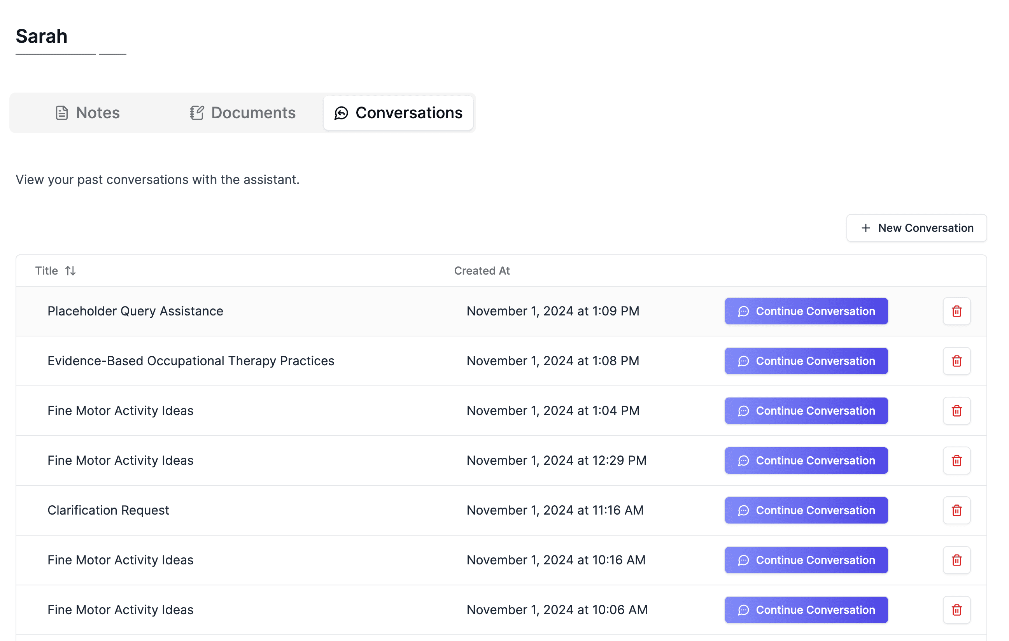Click the Sarah name heading

(x=42, y=37)
